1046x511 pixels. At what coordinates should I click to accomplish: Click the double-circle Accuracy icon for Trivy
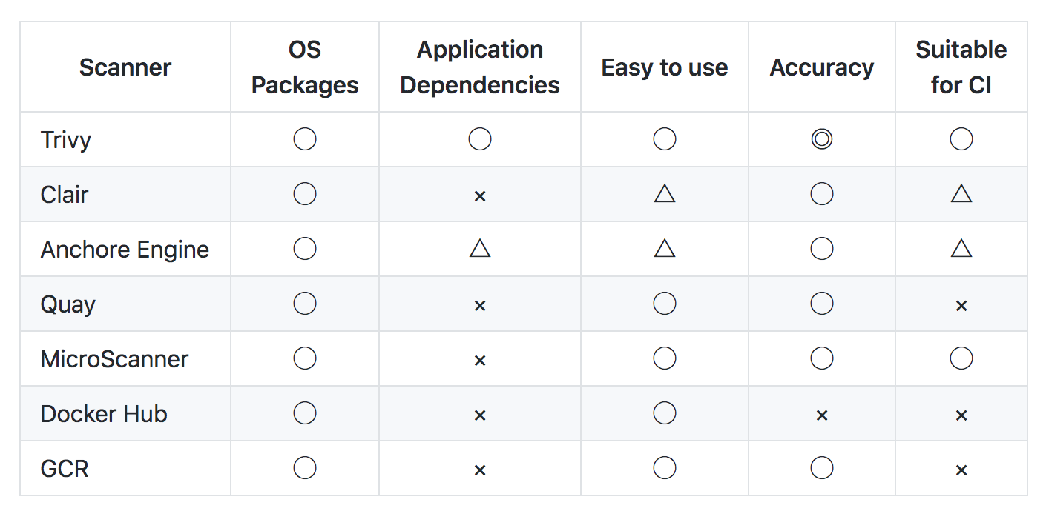coord(821,139)
